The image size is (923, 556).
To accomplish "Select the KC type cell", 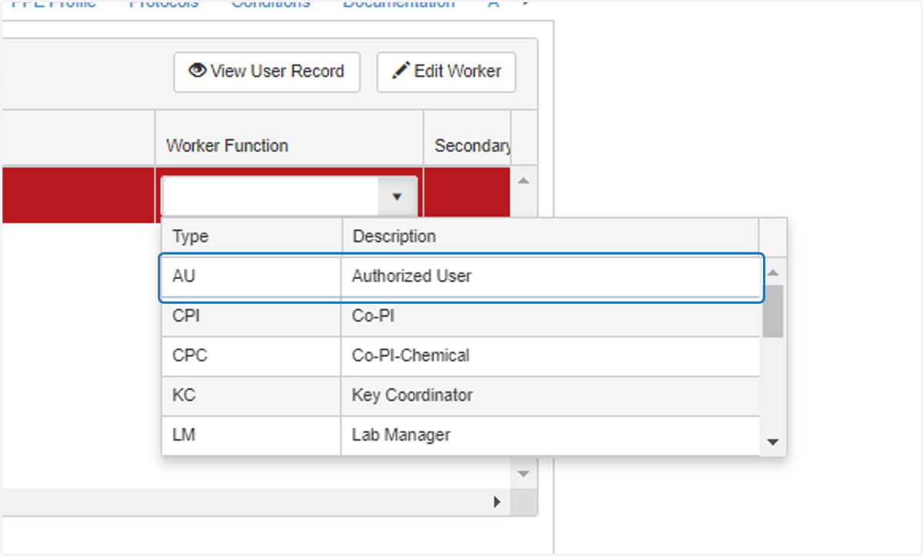I will coord(251,396).
